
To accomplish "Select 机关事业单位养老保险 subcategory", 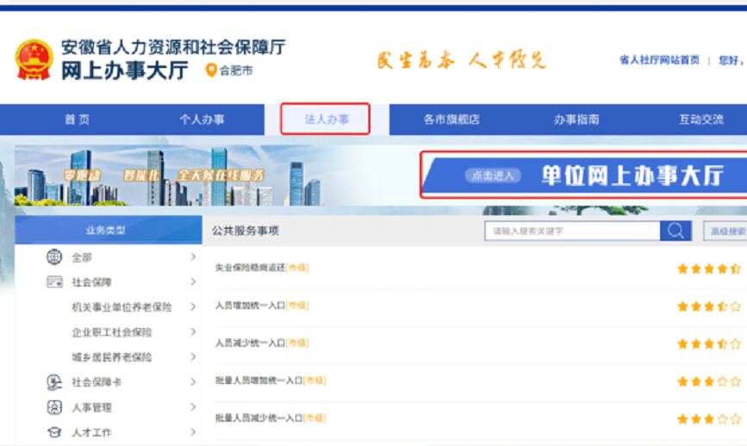I will pyautogui.click(x=121, y=307).
